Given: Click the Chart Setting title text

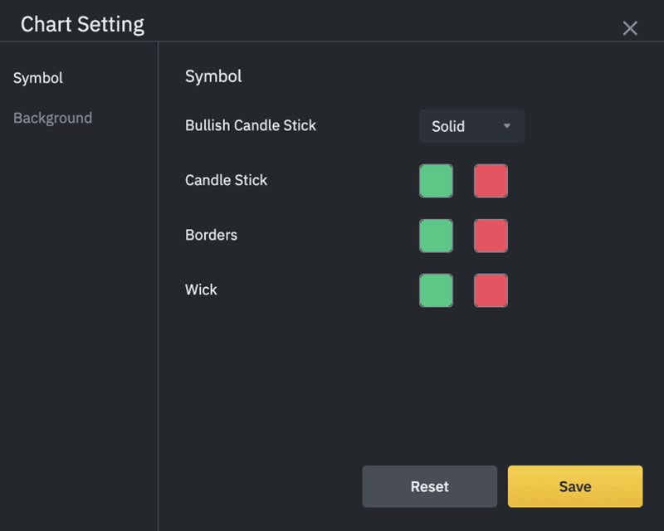Looking at the screenshot, I should click(x=82, y=24).
